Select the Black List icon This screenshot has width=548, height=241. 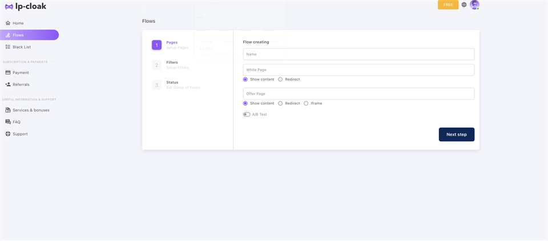click(x=8, y=47)
